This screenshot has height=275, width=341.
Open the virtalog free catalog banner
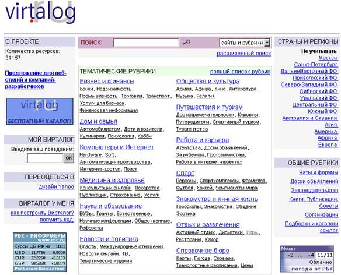pyautogui.click(x=40, y=111)
